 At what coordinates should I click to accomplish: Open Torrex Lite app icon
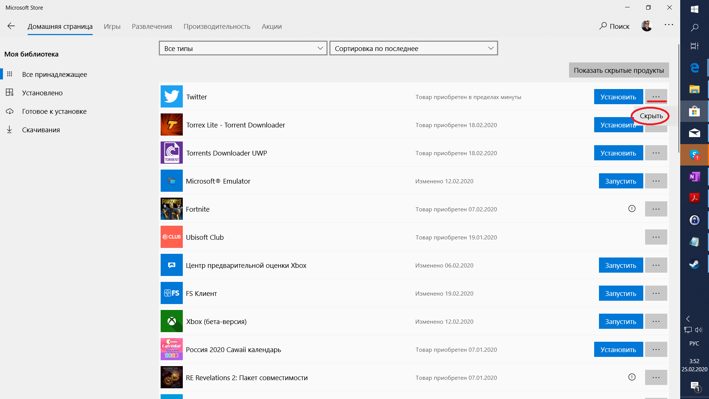coord(172,125)
